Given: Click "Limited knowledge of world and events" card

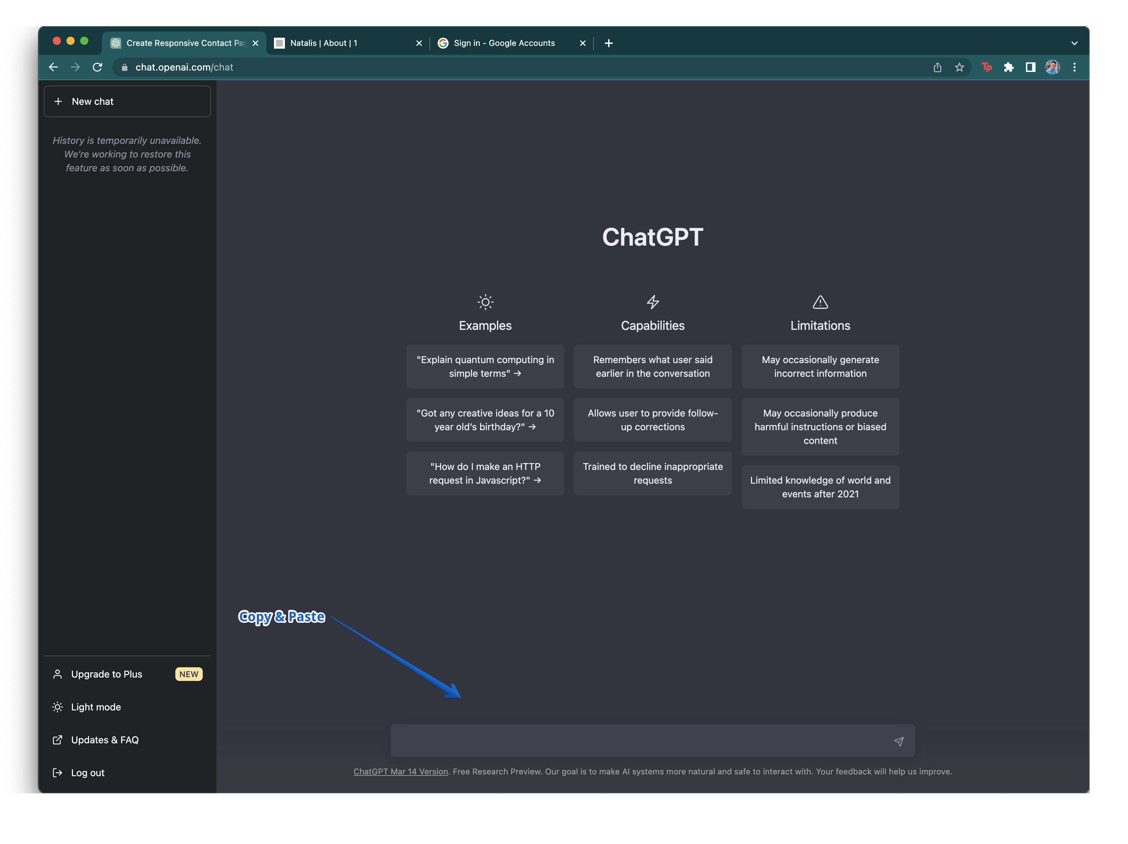Looking at the screenshot, I should point(820,487).
